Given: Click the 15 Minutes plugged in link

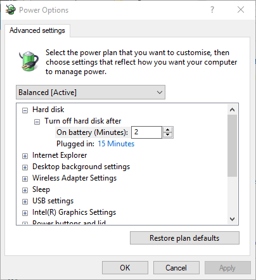Looking at the screenshot, I should pyautogui.click(x=116, y=144).
